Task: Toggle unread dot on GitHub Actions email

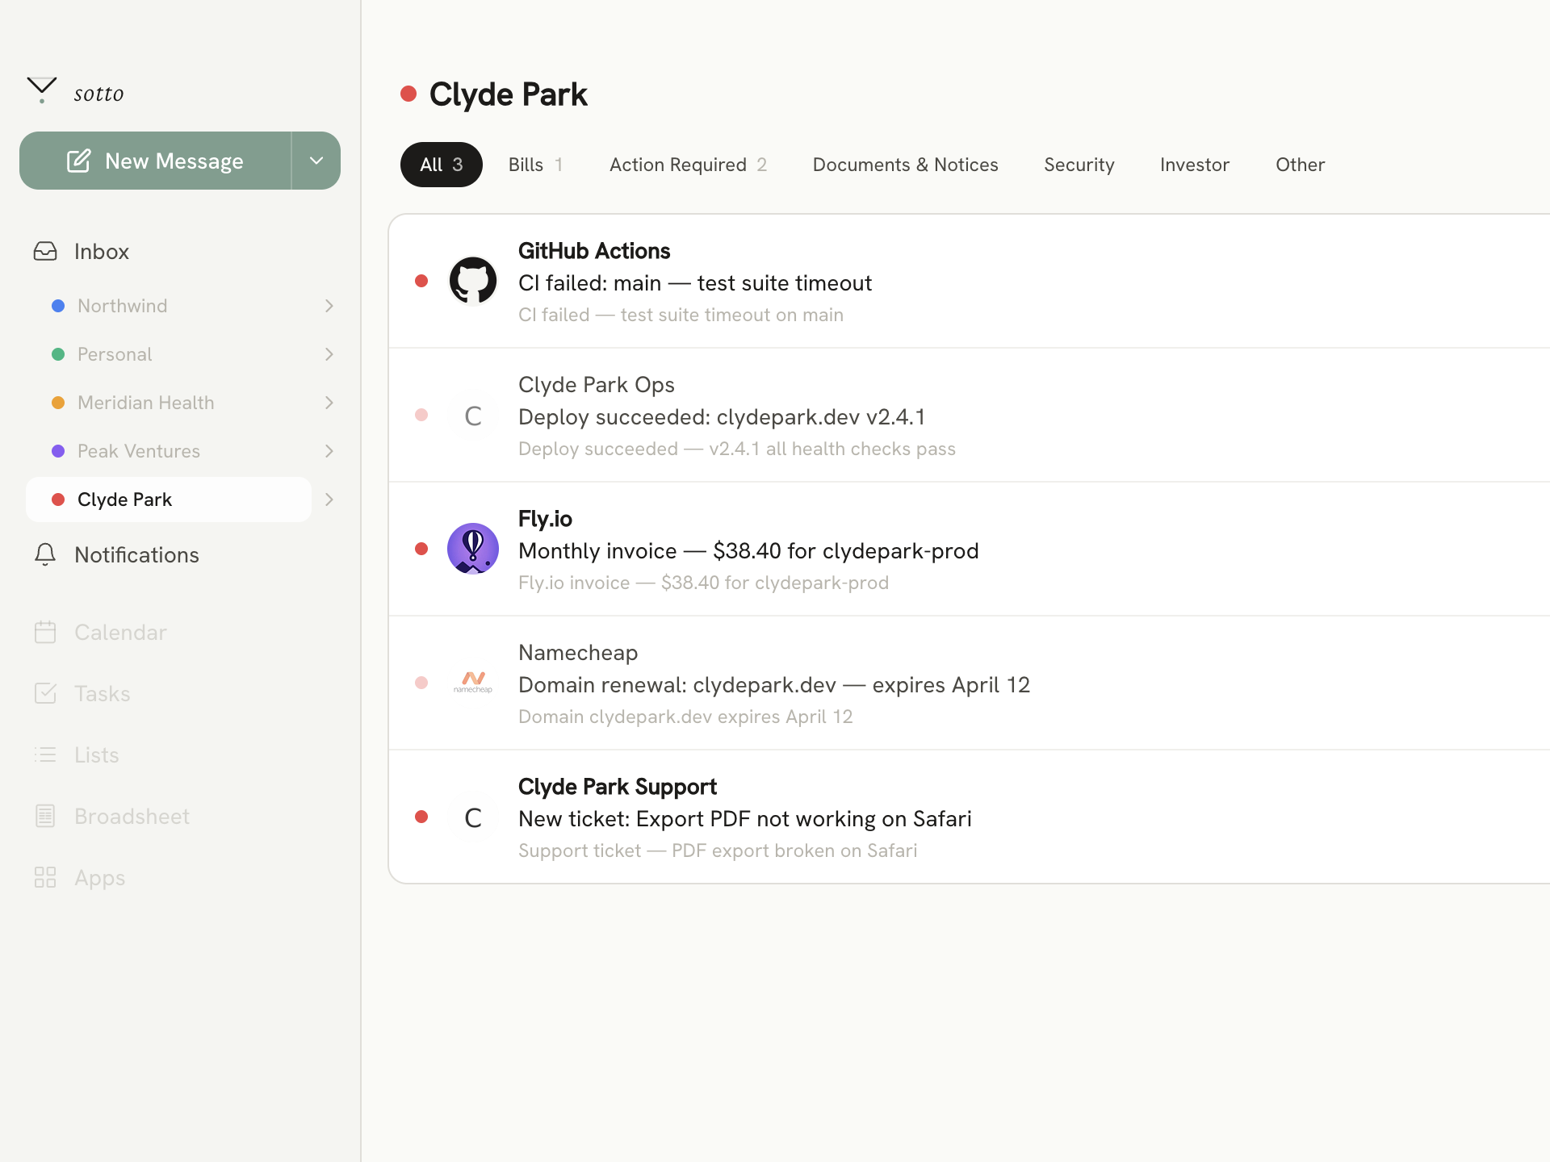Action: 421,281
